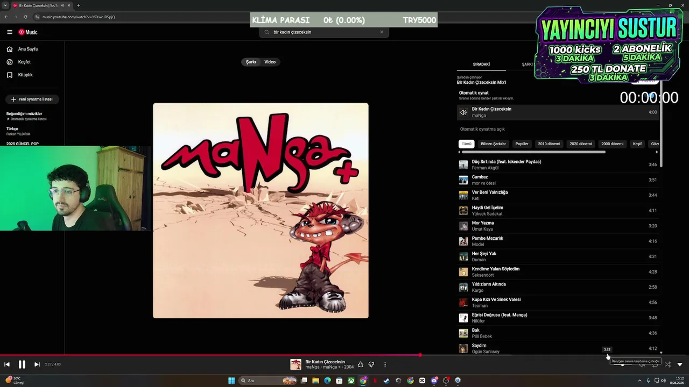Click the player bar album thumbnail

click(296, 364)
